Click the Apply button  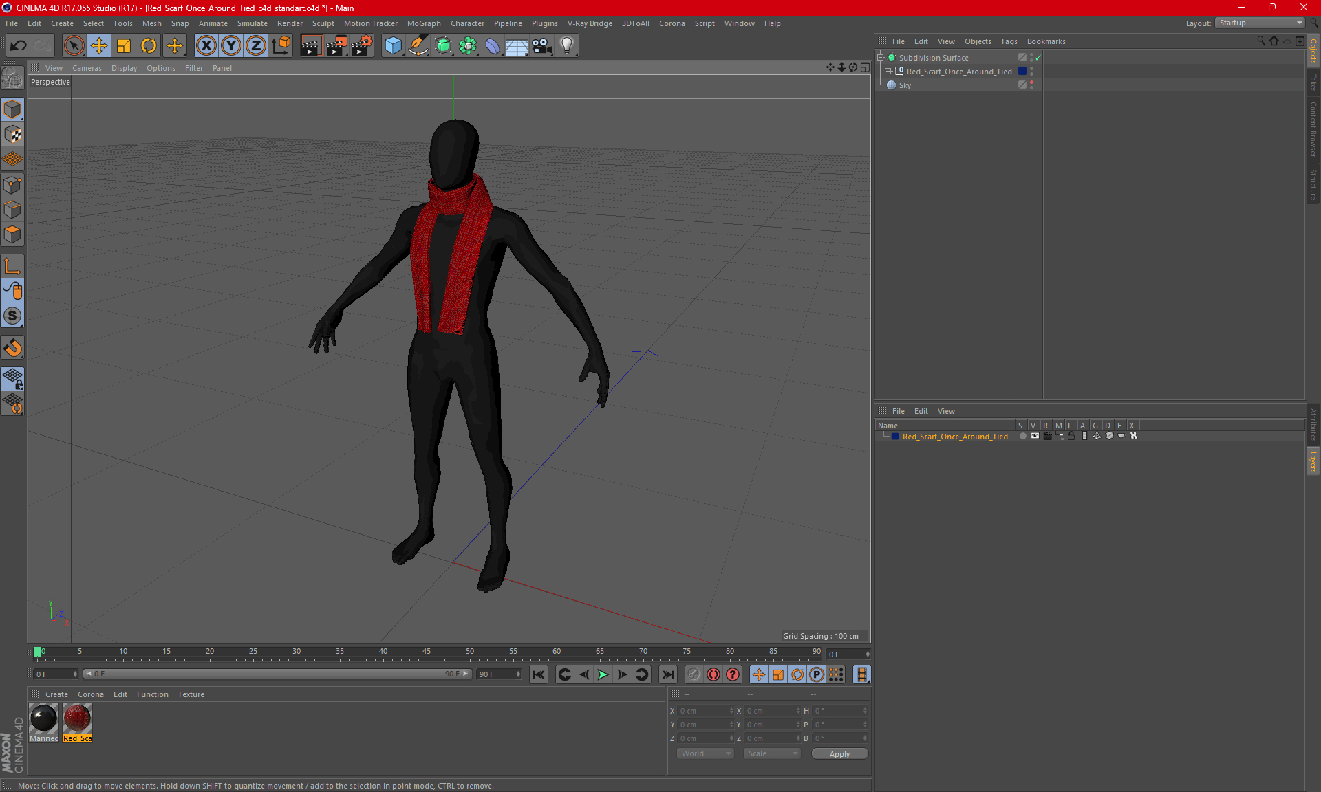click(839, 754)
